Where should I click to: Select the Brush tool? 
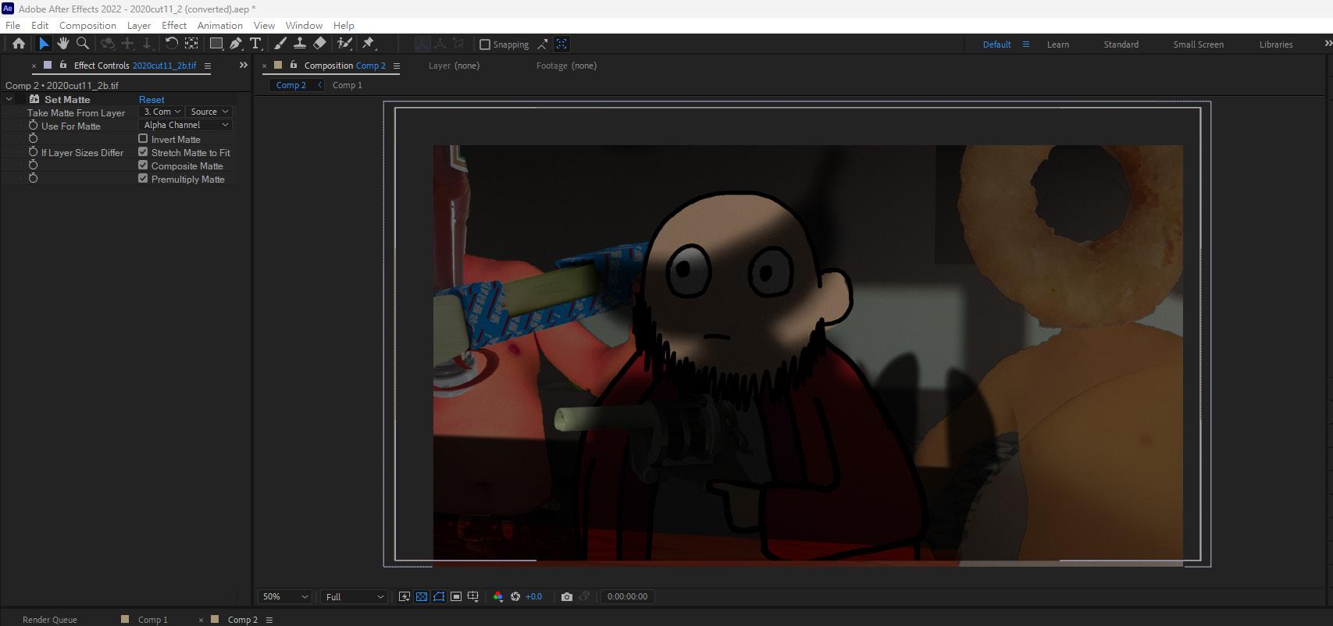pos(280,44)
